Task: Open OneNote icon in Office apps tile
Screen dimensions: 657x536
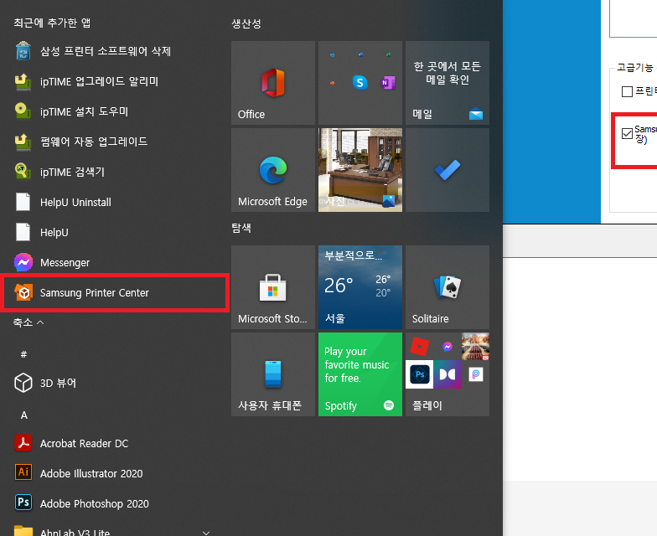Action: coord(387,82)
